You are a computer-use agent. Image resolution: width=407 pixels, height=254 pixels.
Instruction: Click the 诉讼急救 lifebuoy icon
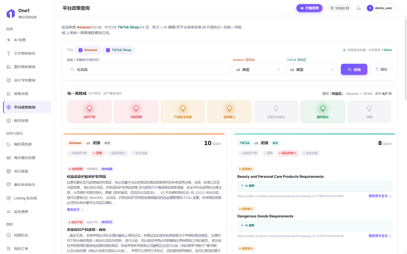(x=9, y=171)
